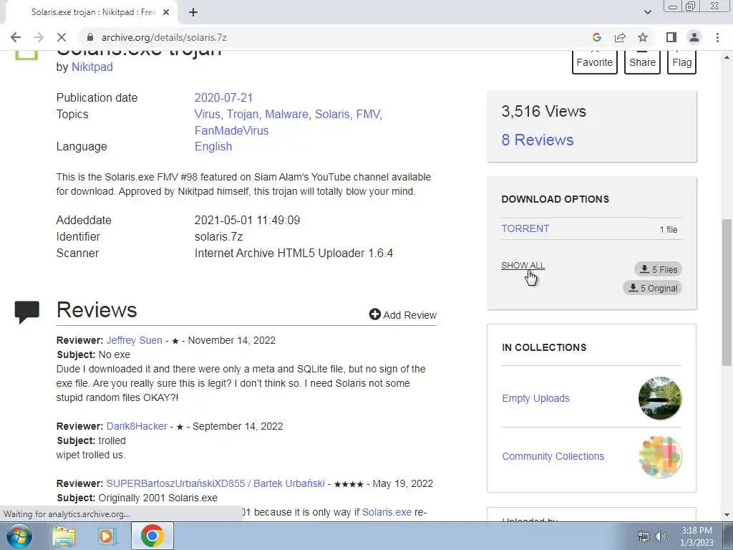Screen dimensions: 733x550
Task: Open a new browser tab
Action: pyautogui.click(x=193, y=12)
